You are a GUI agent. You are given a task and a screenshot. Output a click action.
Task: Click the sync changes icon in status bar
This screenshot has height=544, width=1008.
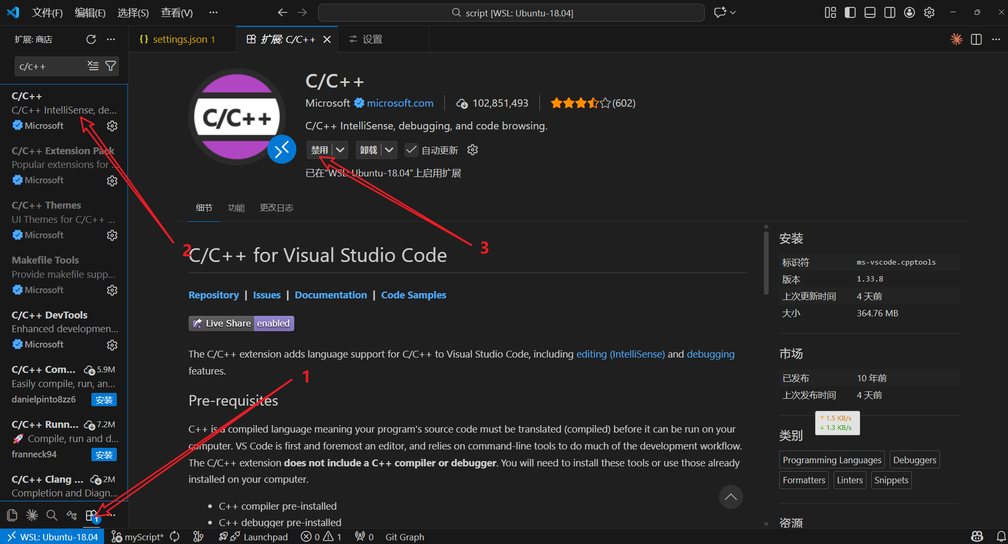[x=174, y=537]
